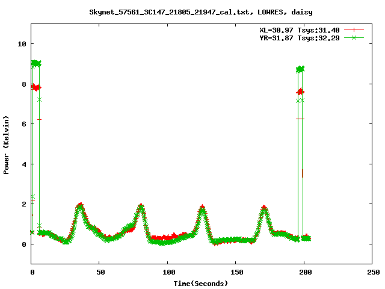Click the green calibration spike top at start

[x=35, y=63]
